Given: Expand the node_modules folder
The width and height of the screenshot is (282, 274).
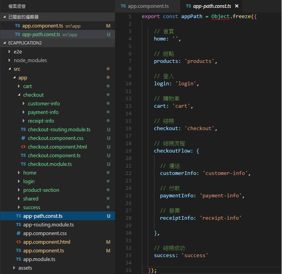Looking at the screenshot, I should coord(9,60).
